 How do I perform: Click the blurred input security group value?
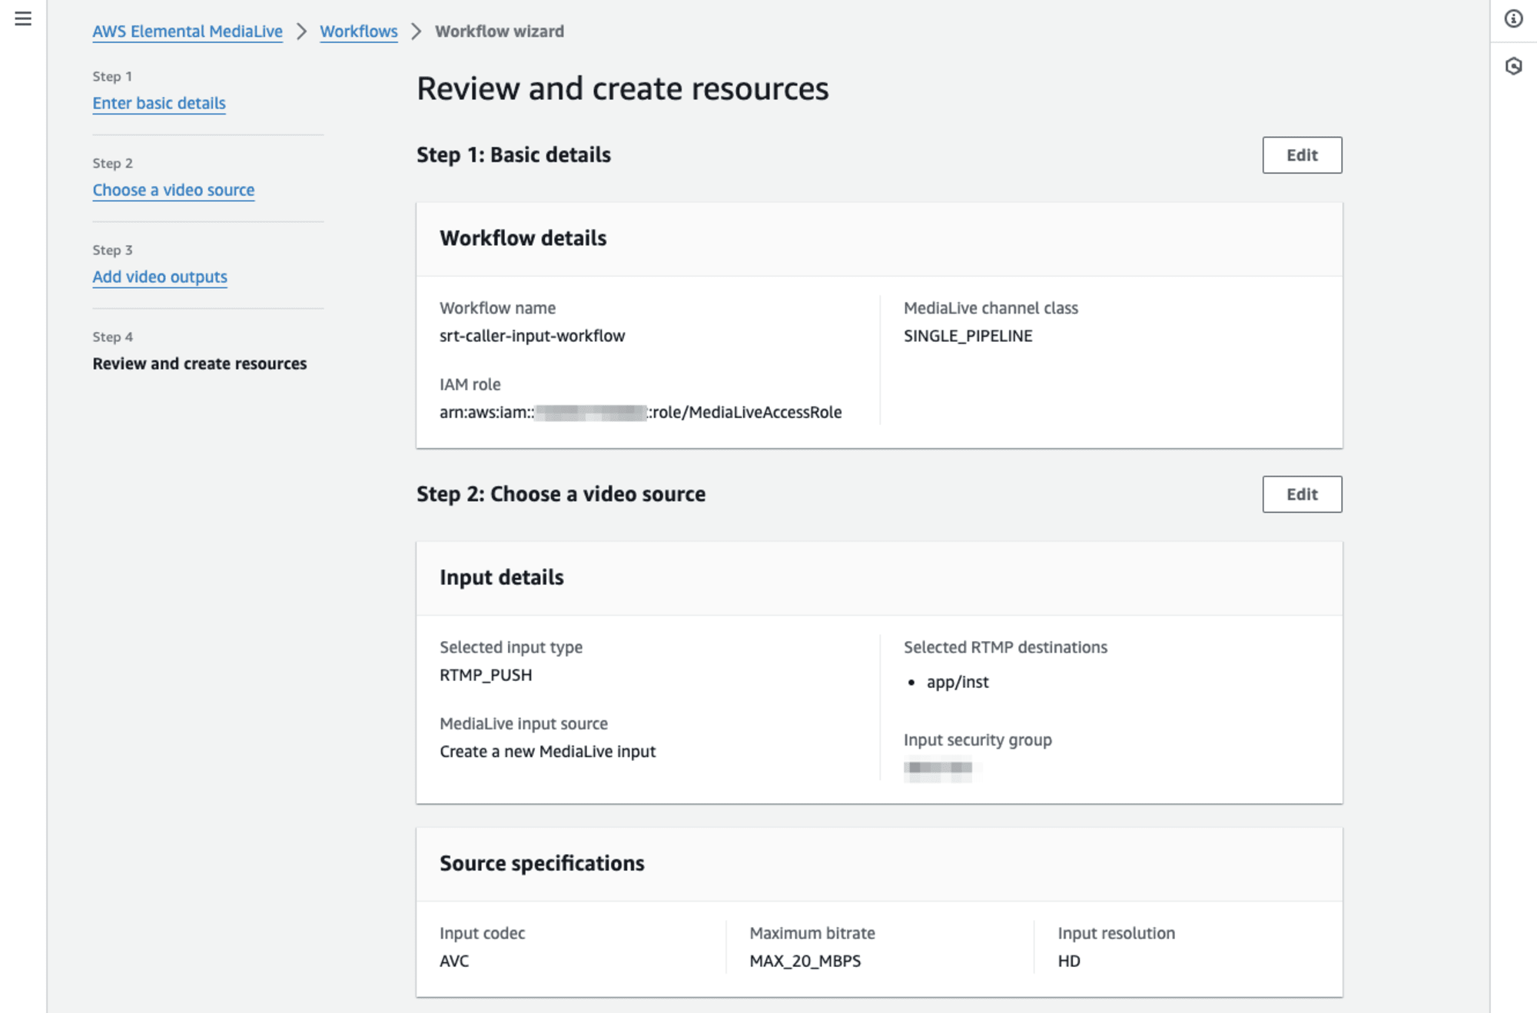938,768
